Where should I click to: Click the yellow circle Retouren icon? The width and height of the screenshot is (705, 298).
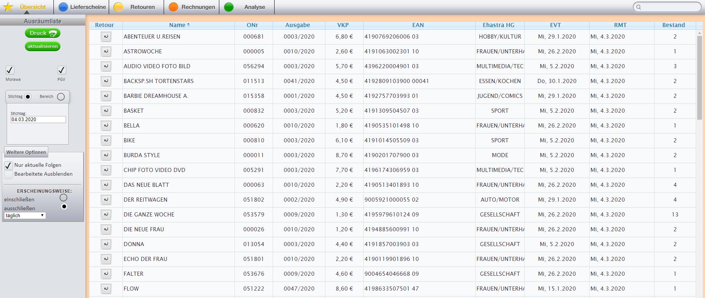pos(118,7)
